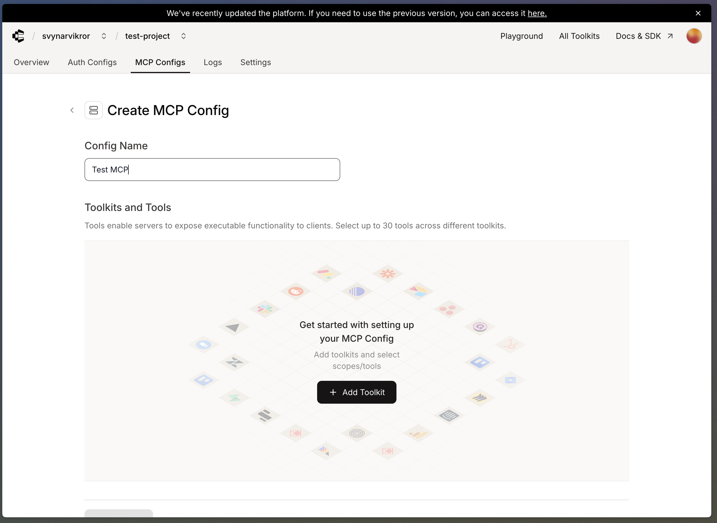
Task: Click the Zapier-style asterisk icon in the grid
Action: pyautogui.click(x=387, y=273)
